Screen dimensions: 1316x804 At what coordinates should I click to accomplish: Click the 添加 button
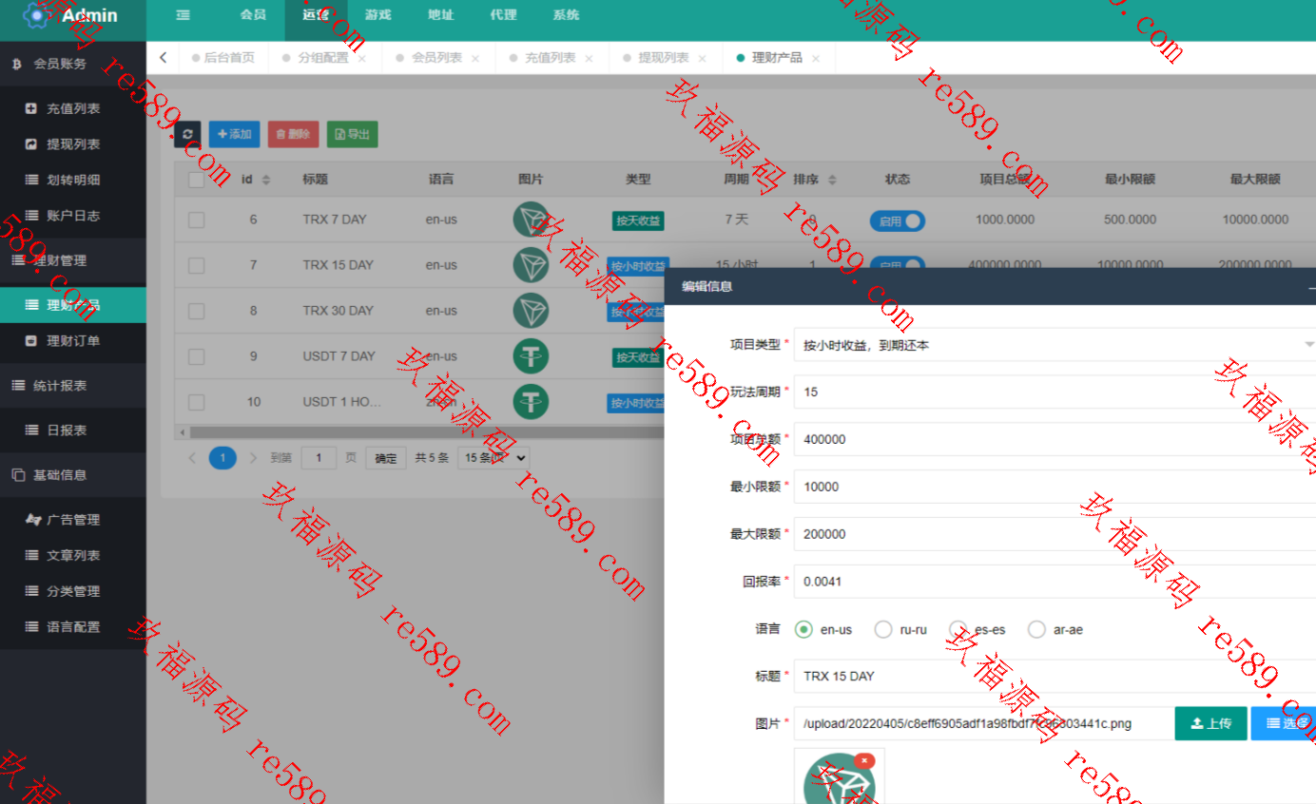(234, 134)
